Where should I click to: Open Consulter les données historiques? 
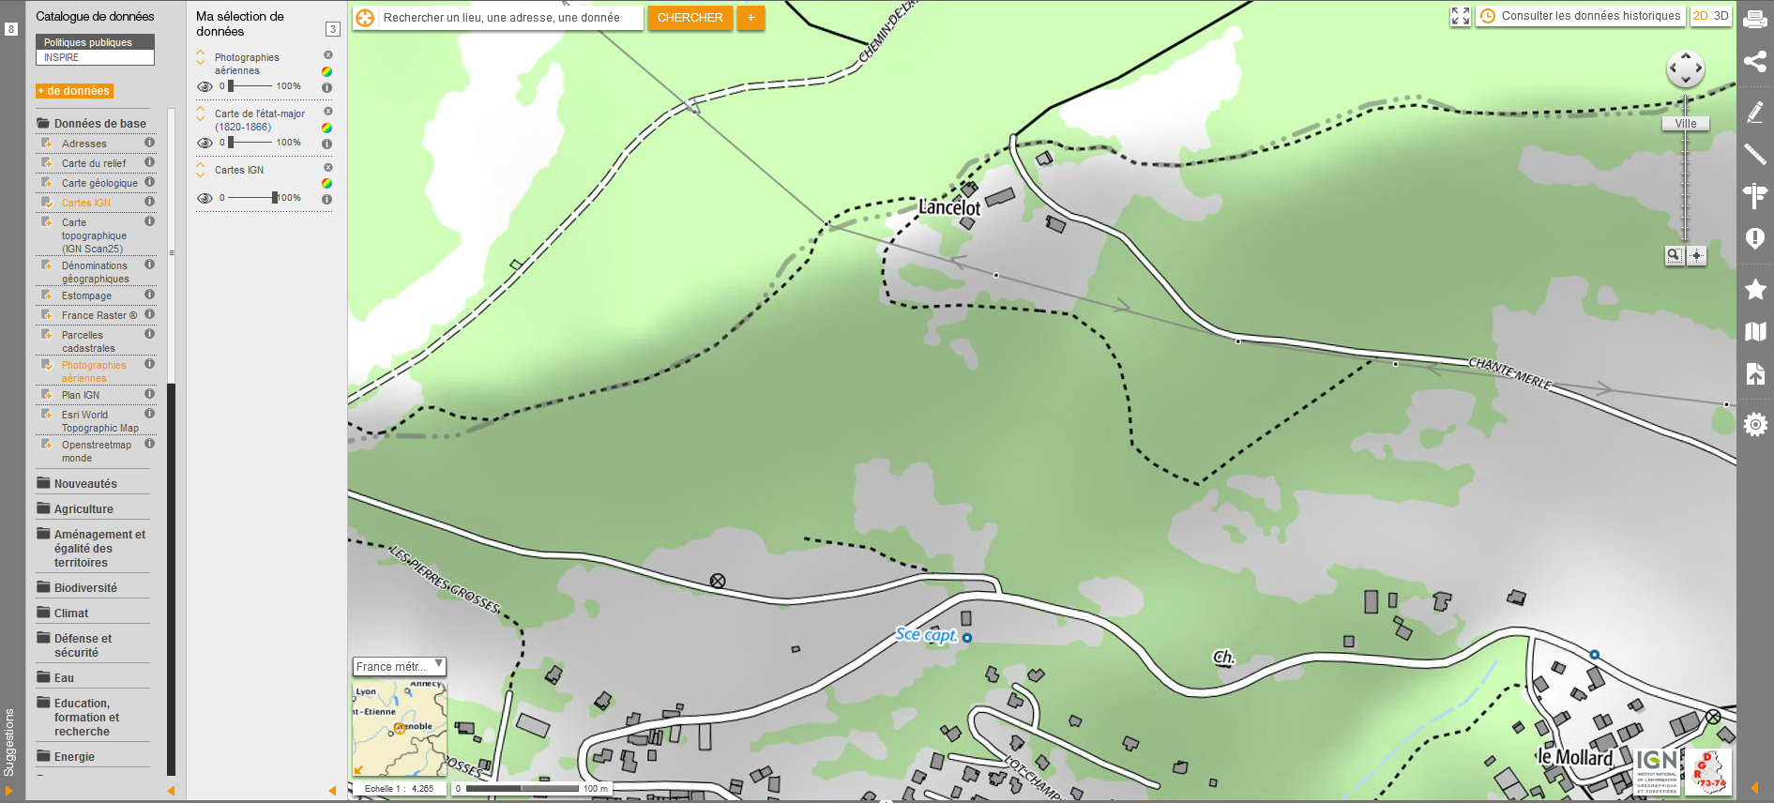(1581, 16)
